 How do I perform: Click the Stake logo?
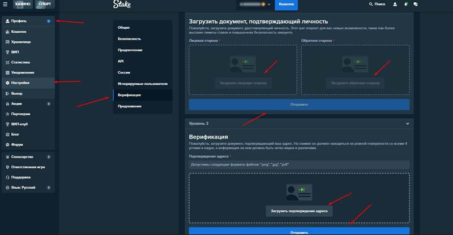[122, 5]
